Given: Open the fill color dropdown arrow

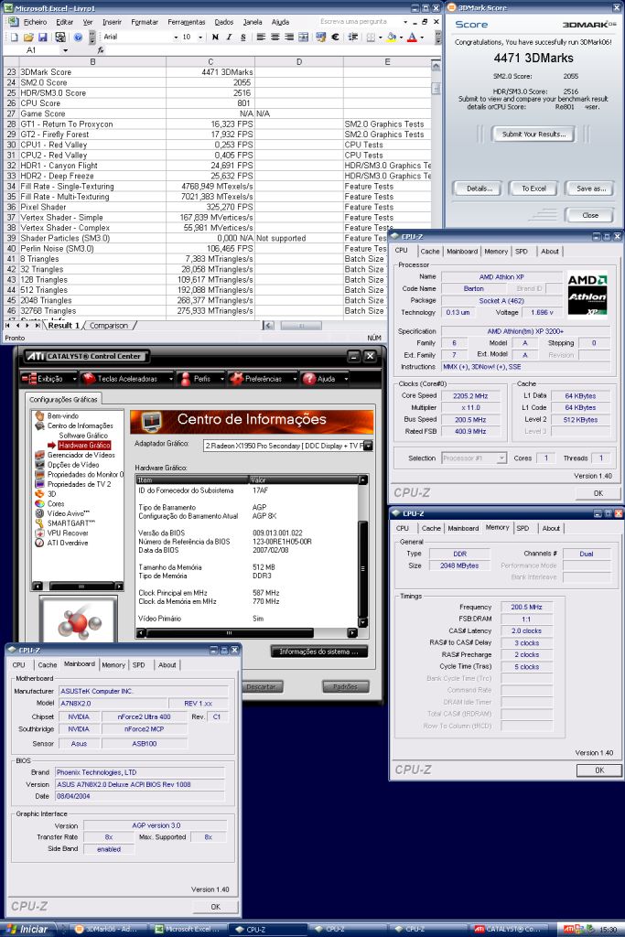Looking at the screenshot, I should pos(401,37).
